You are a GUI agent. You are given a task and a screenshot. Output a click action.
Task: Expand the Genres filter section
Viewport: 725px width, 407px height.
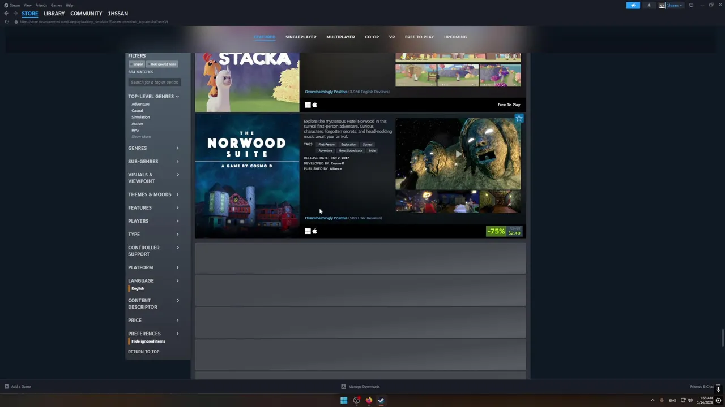click(153, 148)
